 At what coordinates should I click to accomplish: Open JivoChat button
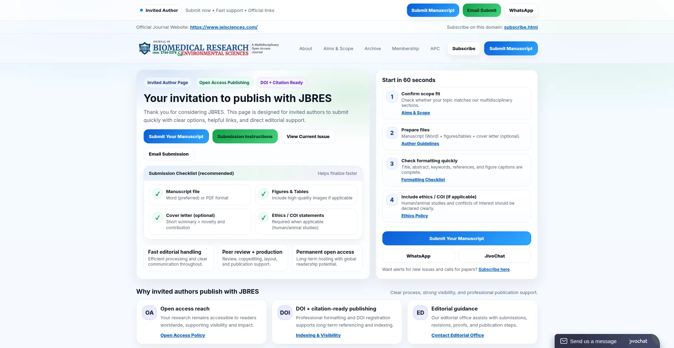pyautogui.click(x=495, y=256)
